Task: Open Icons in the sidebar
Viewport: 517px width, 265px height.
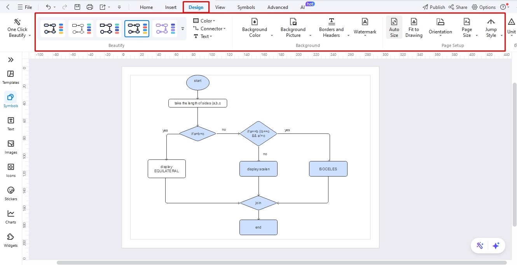Action: [11, 170]
